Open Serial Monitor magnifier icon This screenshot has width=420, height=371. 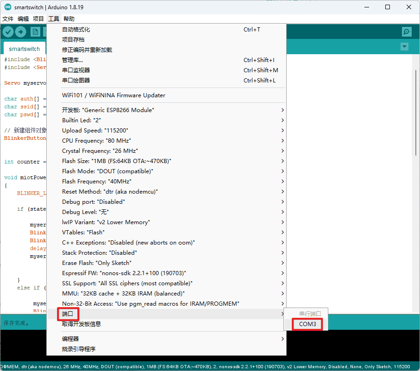coord(407,32)
